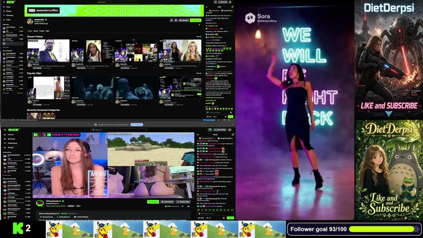
Task: Open MyronGainesX in bottom window Recommended list
Action: pyautogui.click(x=17, y=209)
